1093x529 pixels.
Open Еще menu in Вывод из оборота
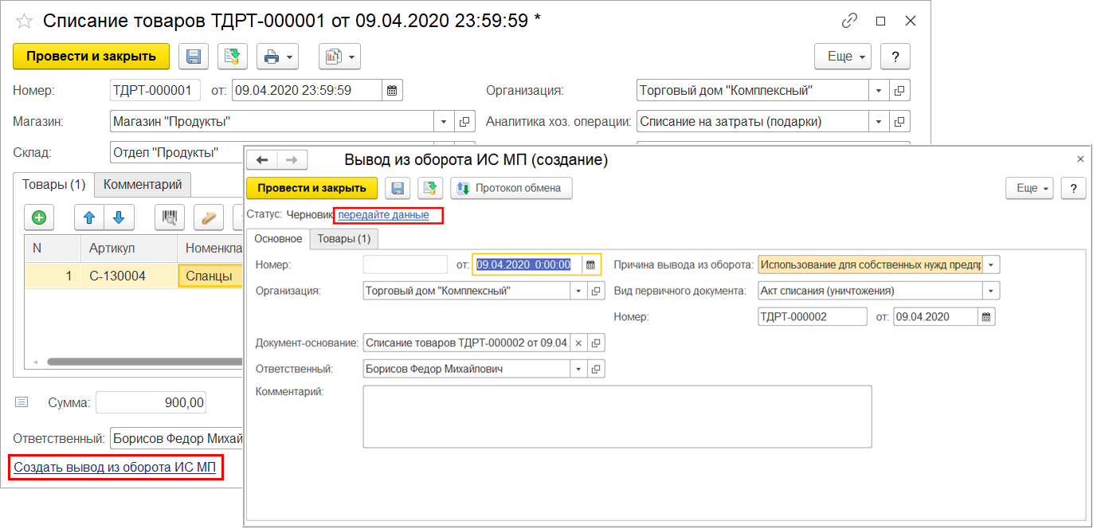tap(1030, 188)
